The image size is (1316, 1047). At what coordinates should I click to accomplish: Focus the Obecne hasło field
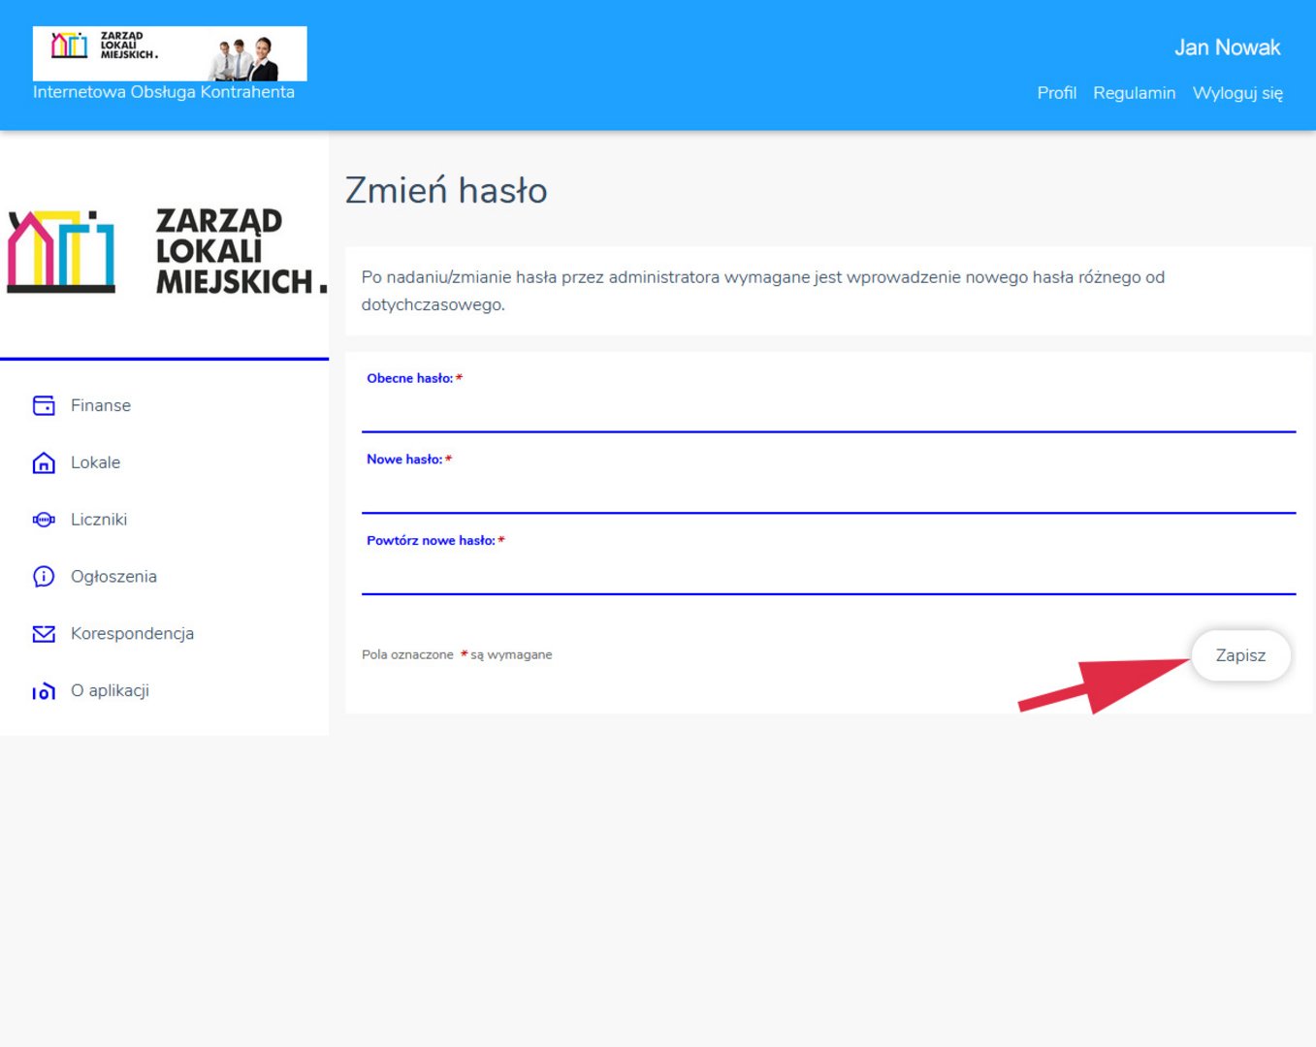click(828, 412)
